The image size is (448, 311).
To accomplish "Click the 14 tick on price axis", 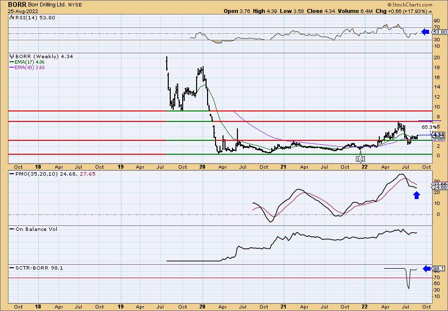I will tap(437, 87).
